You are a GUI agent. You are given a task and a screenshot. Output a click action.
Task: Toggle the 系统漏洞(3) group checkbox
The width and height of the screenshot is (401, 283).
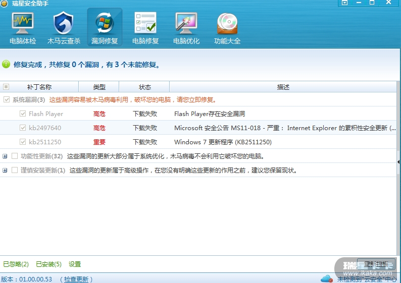[x=7, y=99]
